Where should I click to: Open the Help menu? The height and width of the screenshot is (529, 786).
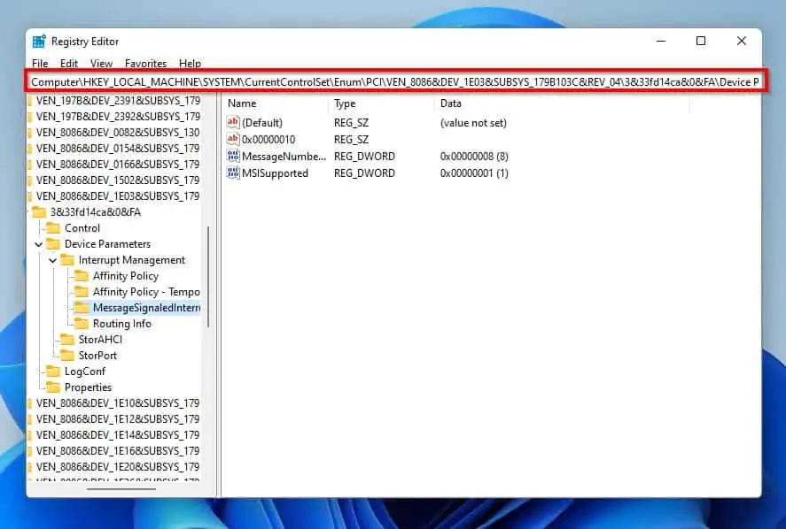point(190,64)
